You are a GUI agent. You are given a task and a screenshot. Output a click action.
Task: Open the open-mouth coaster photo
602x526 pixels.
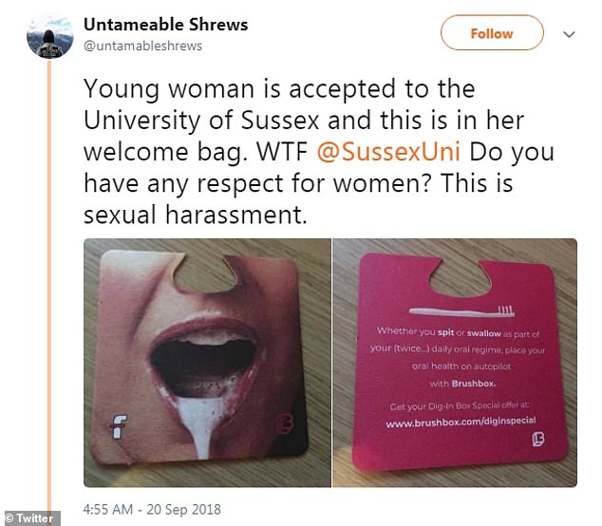pyautogui.click(x=207, y=363)
